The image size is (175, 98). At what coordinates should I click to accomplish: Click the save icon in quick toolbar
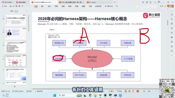tap(10, 6)
